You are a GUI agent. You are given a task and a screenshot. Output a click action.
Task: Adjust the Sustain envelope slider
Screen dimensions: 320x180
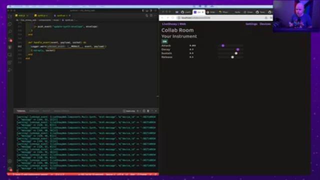pyautogui.click(x=230, y=53)
